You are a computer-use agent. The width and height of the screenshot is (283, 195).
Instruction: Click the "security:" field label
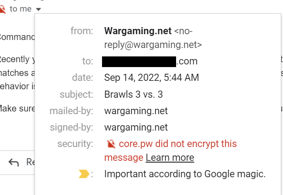tap(75, 144)
